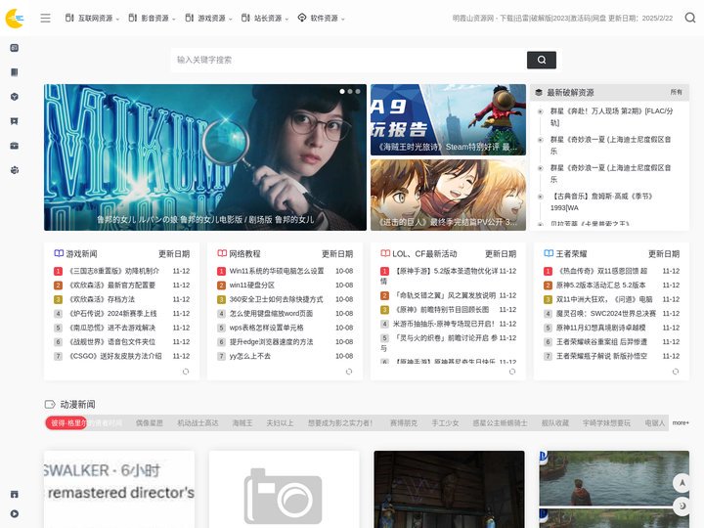Click refresh icon under LOL、CF最新活动 list
The height and width of the screenshot is (528, 704).
512,372
